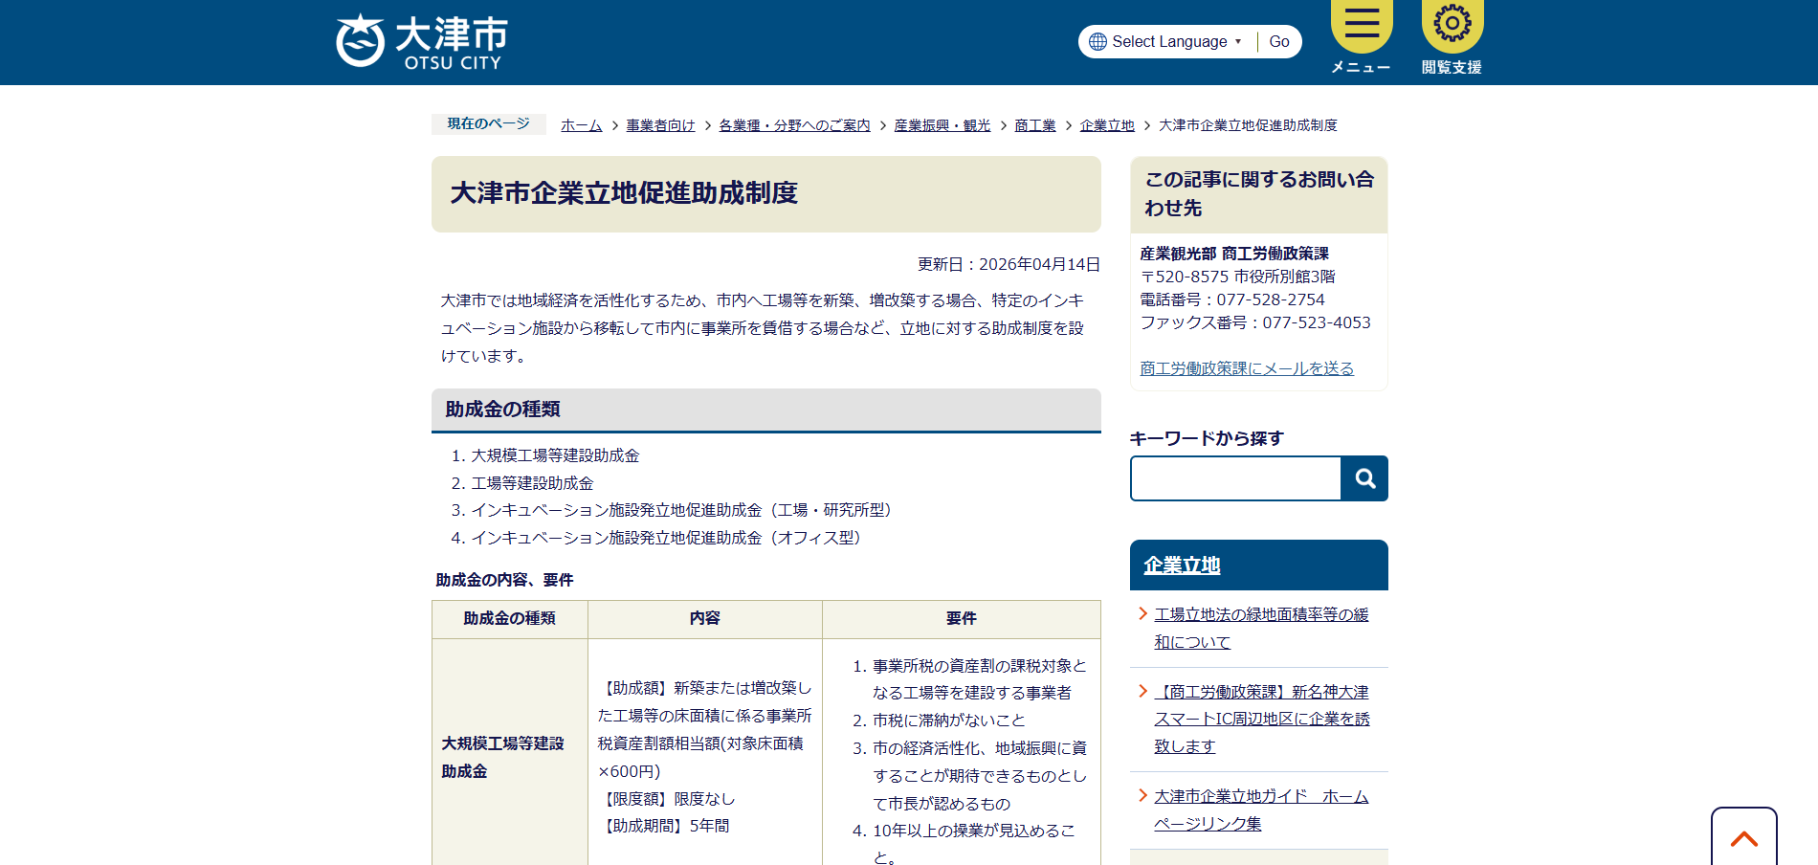Viewport: 1818px width, 865px height.
Task: Open 新名神大津スマートIC周辺地区 link
Action: (1262, 719)
